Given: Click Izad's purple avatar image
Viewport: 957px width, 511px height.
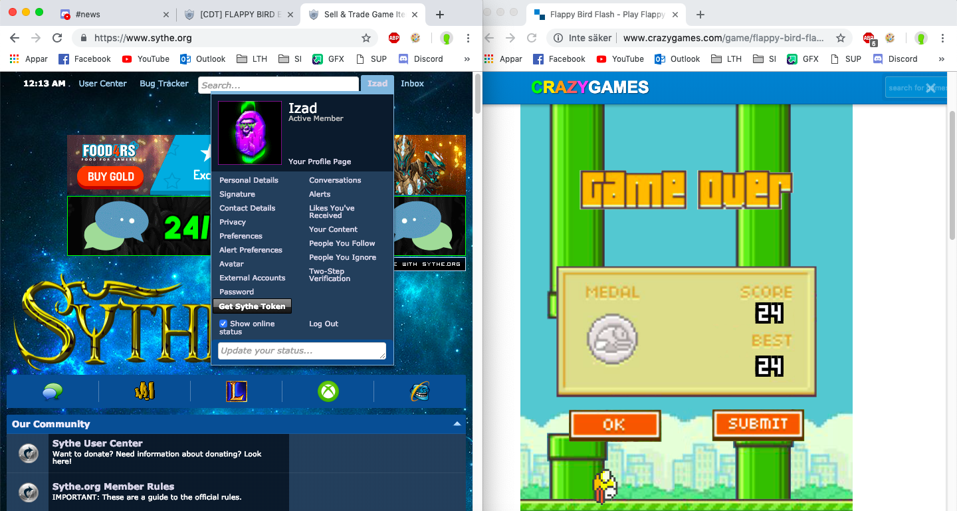Looking at the screenshot, I should pos(250,133).
